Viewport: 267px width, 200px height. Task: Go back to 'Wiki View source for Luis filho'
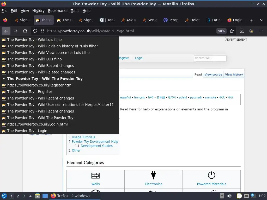pos(59,53)
